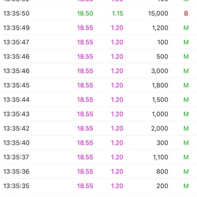Select the 13:35:43 trade time

tap(16, 114)
